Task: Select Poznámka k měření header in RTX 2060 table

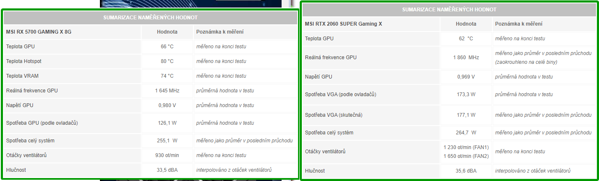Action: (x=518, y=24)
